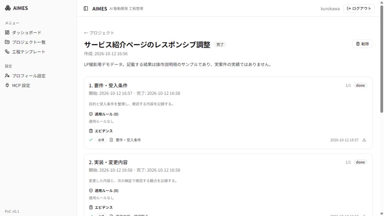Click the timestamp 2026-10-12 18:57

point(344,140)
